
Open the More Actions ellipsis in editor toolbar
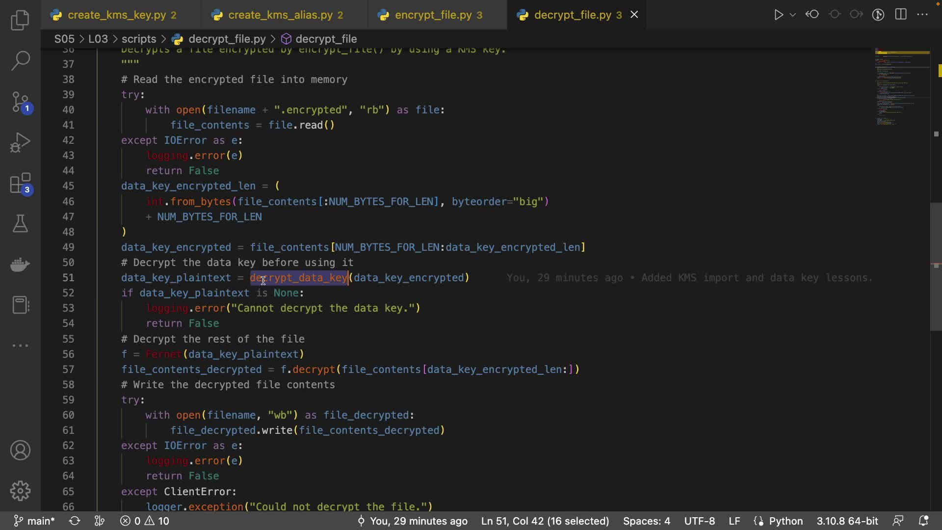pyautogui.click(x=922, y=15)
